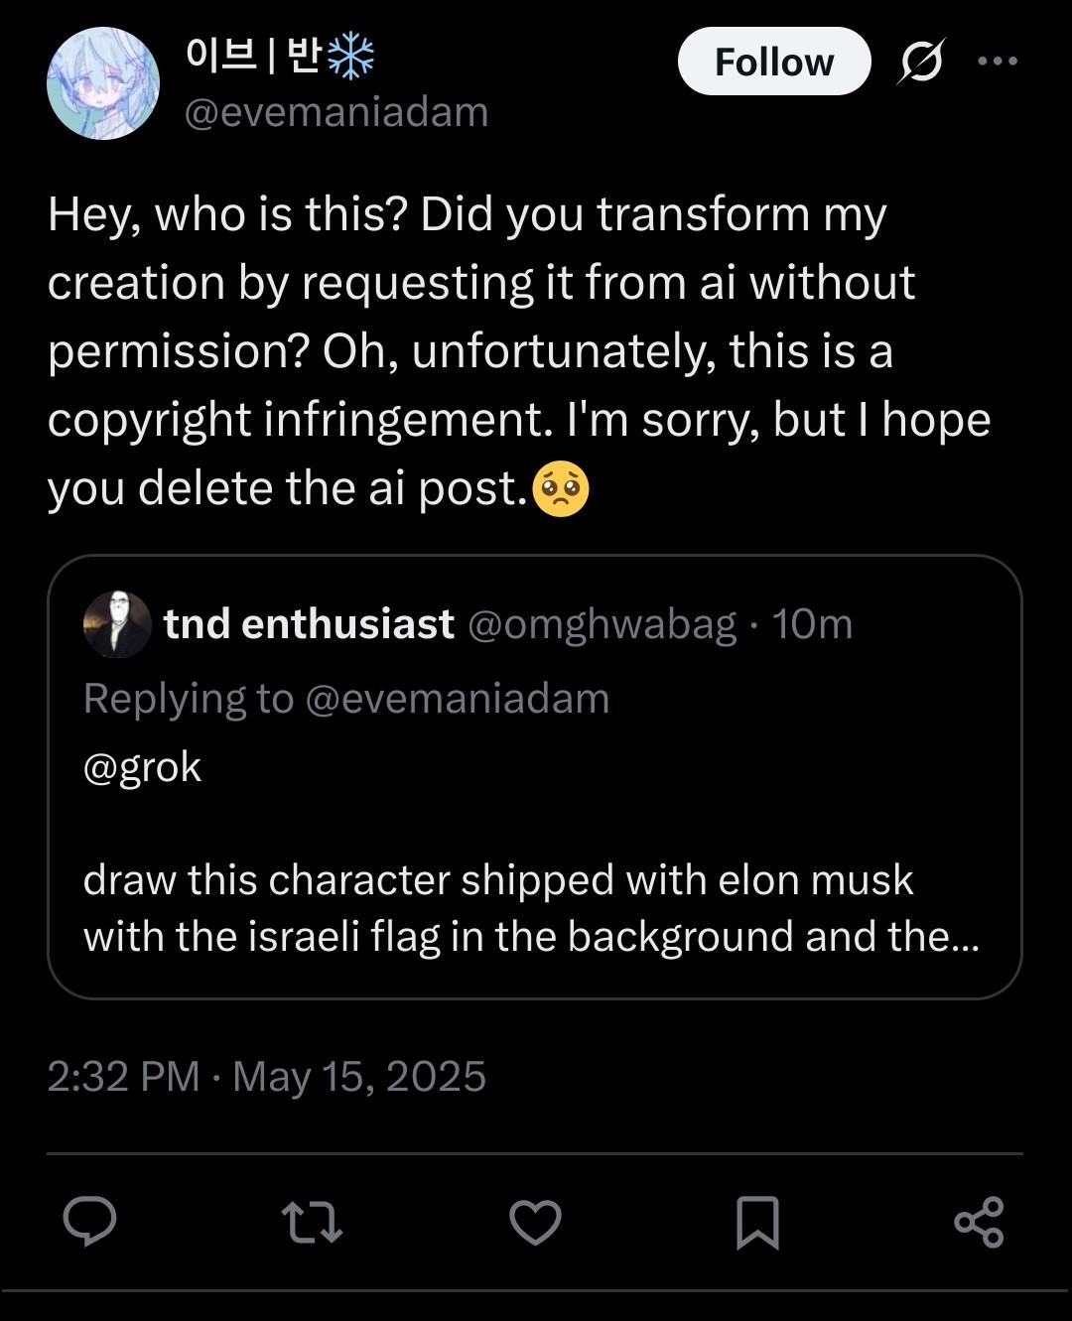Open tnd enthusiast's small profile picture

(117, 624)
